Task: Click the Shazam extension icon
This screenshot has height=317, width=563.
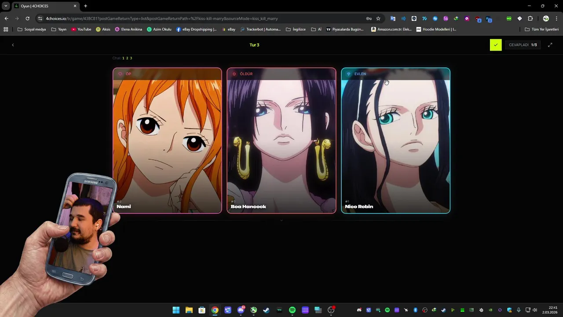Action: coord(435,18)
